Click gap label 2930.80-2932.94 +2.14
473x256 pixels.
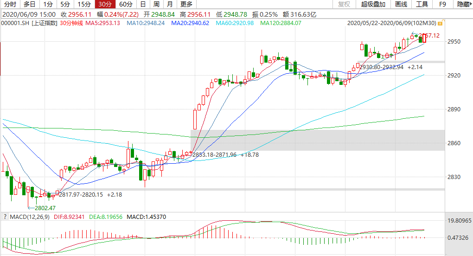click(391, 67)
